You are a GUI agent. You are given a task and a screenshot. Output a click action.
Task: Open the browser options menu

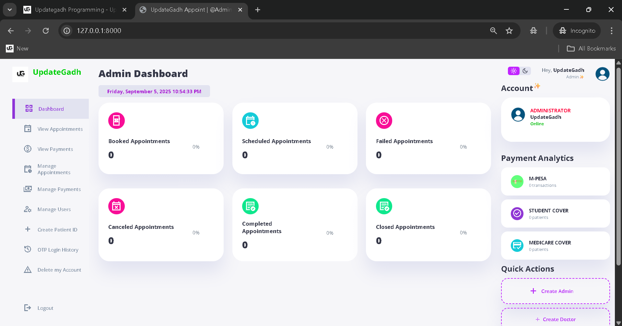point(612,30)
